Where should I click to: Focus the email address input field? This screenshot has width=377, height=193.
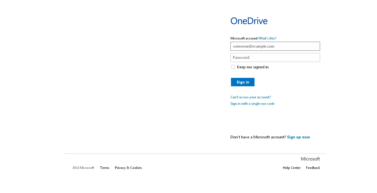point(275,46)
